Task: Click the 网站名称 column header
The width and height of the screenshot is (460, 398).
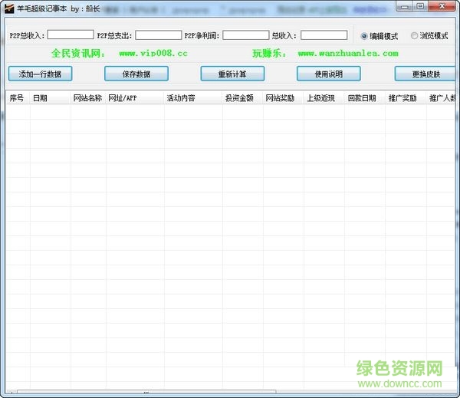Action: tap(88, 97)
